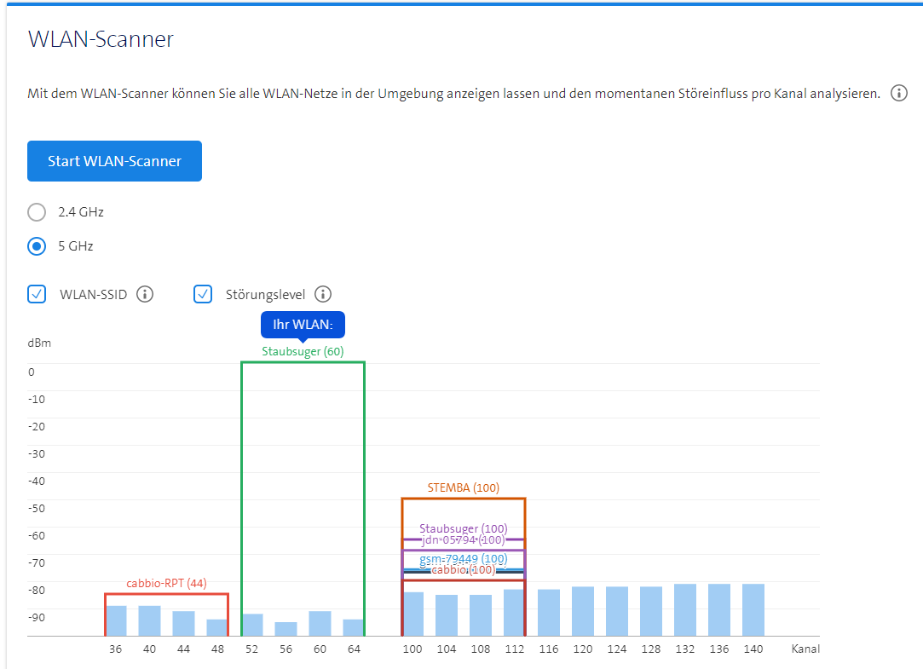Click the purple Staubsuger (100) label
Screen dimensions: 923x669
463,528
